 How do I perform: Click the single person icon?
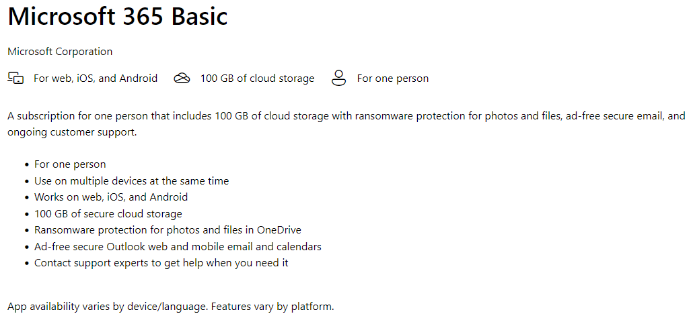click(x=338, y=78)
